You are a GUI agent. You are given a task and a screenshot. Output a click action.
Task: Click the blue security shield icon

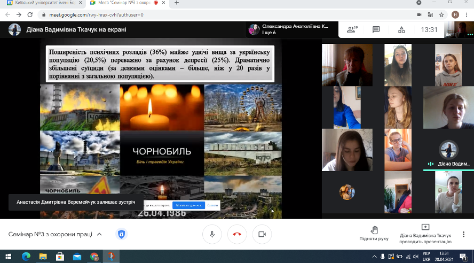[x=122, y=234]
